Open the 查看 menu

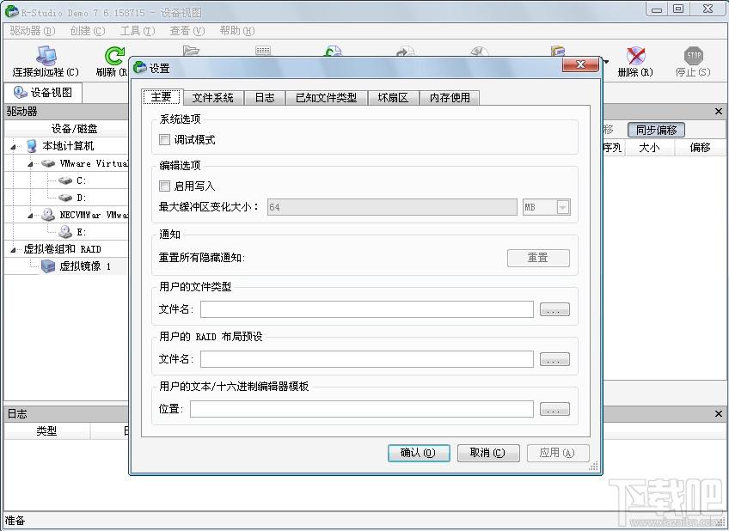point(187,31)
